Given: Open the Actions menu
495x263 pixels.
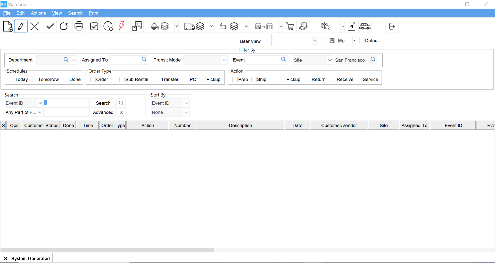Looking at the screenshot, I should (38, 13).
